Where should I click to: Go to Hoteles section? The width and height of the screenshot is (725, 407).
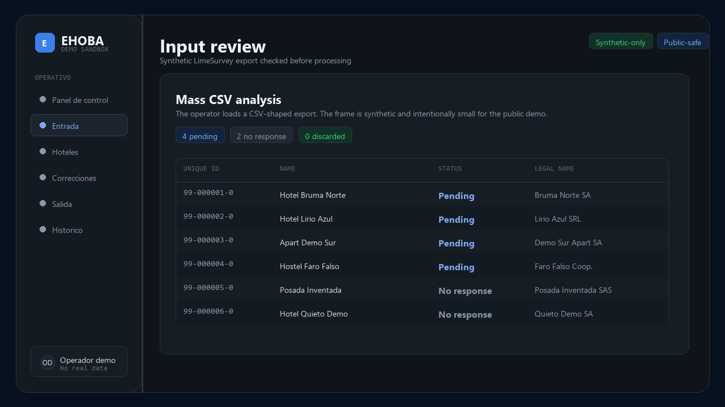79,152
